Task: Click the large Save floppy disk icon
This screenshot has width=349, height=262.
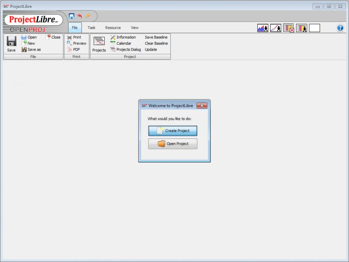Action: (12, 42)
